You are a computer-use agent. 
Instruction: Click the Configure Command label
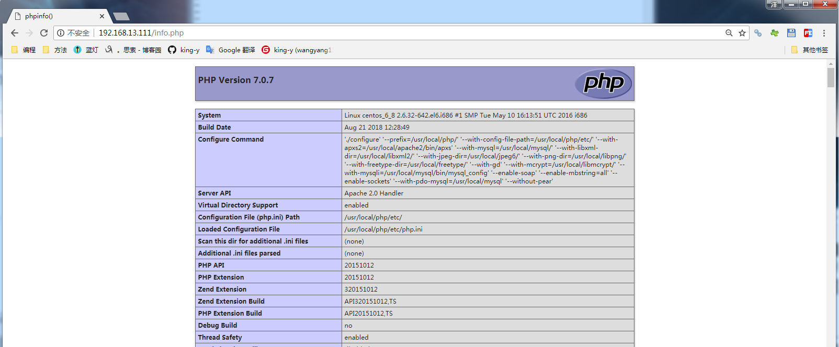point(231,139)
